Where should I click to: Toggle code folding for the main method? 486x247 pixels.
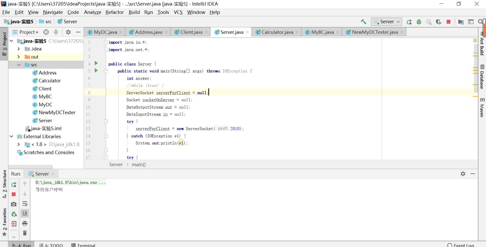click(x=106, y=71)
